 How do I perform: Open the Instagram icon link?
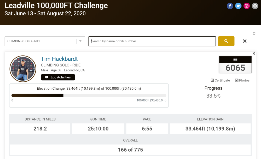point(247,6)
